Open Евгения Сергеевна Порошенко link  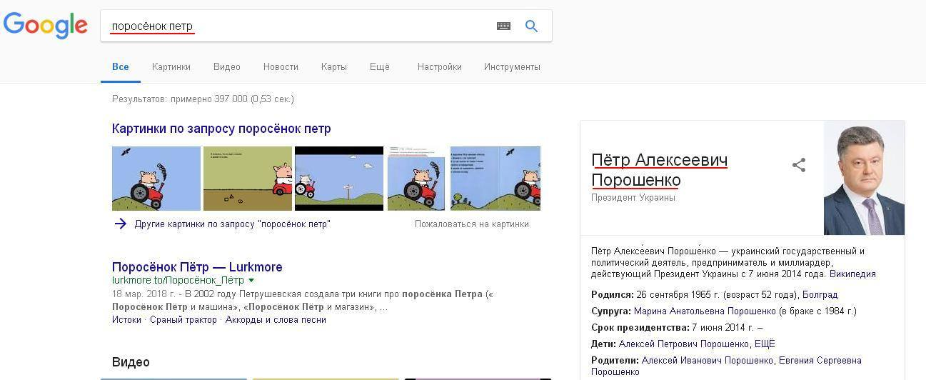(726, 366)
